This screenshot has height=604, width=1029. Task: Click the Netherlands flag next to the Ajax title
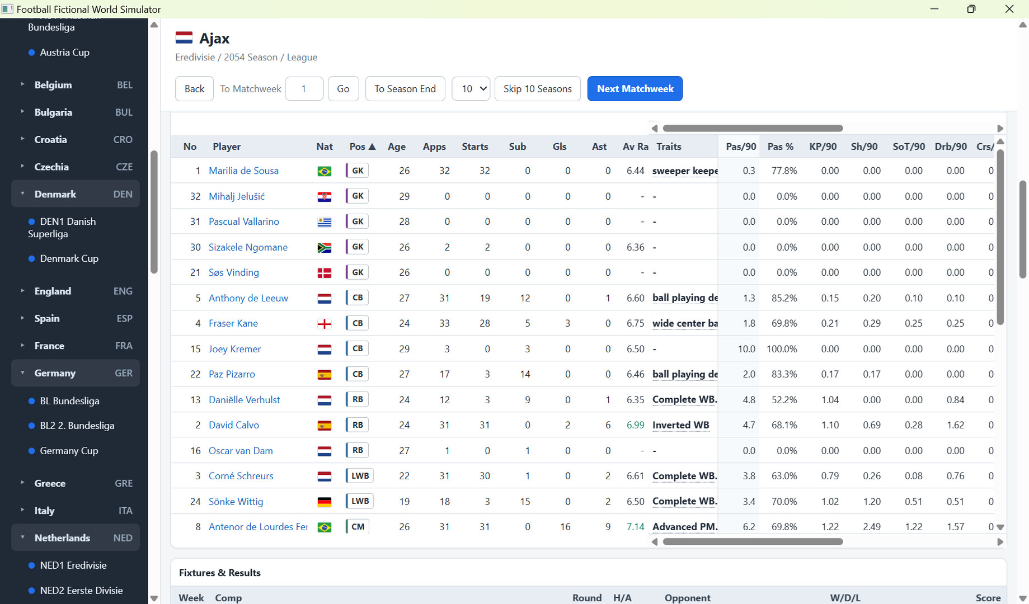[184, 38]
